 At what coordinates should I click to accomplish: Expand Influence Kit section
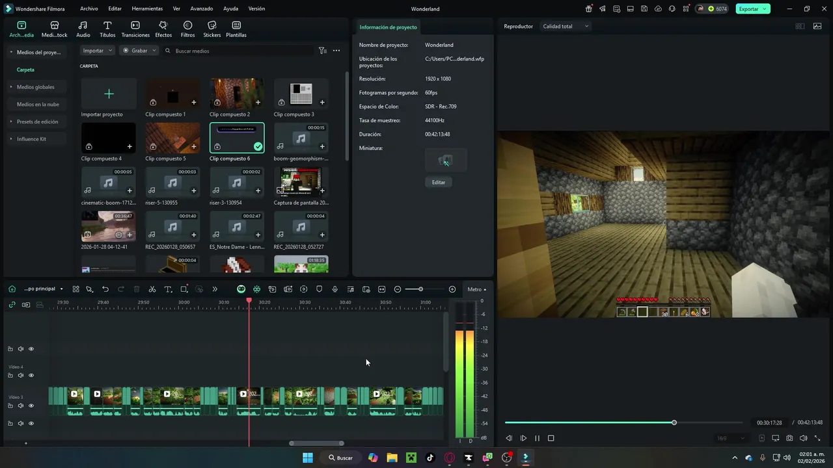(11, 139)
